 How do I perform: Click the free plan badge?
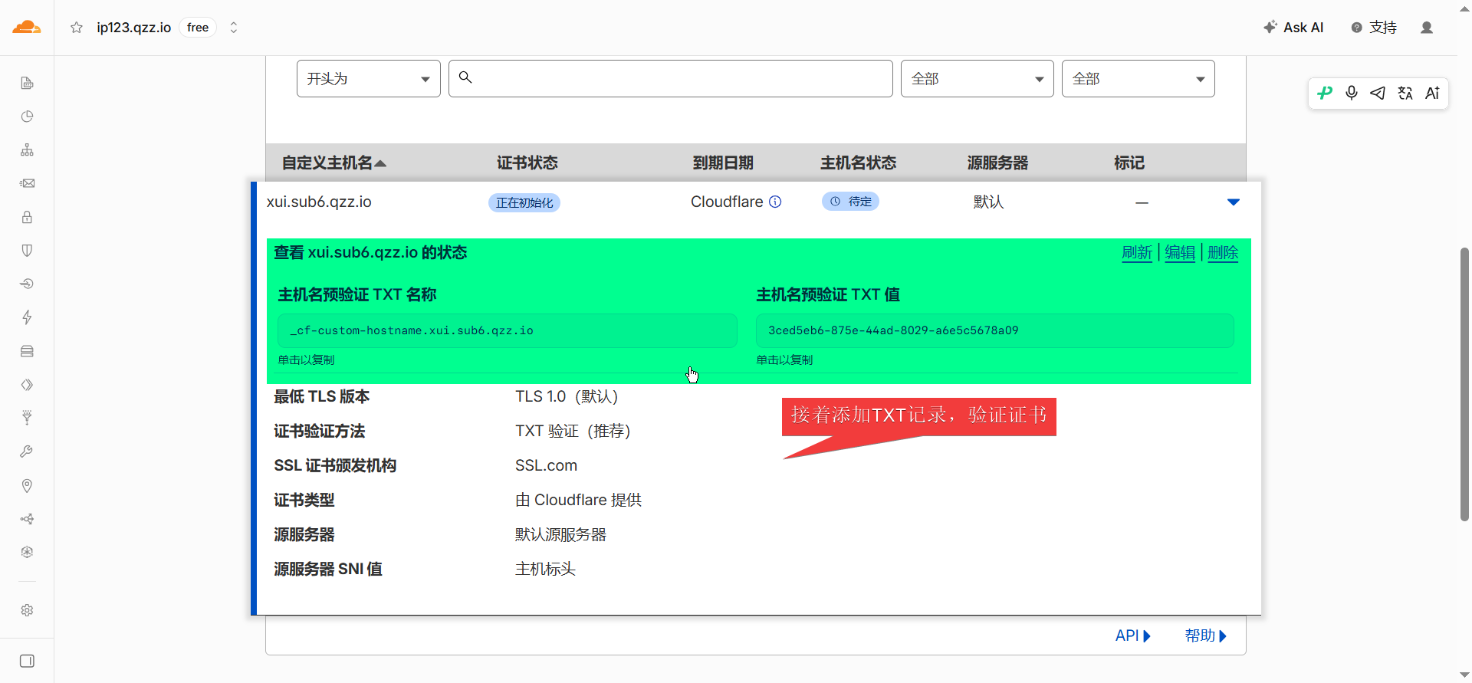[x=198, y=28]
